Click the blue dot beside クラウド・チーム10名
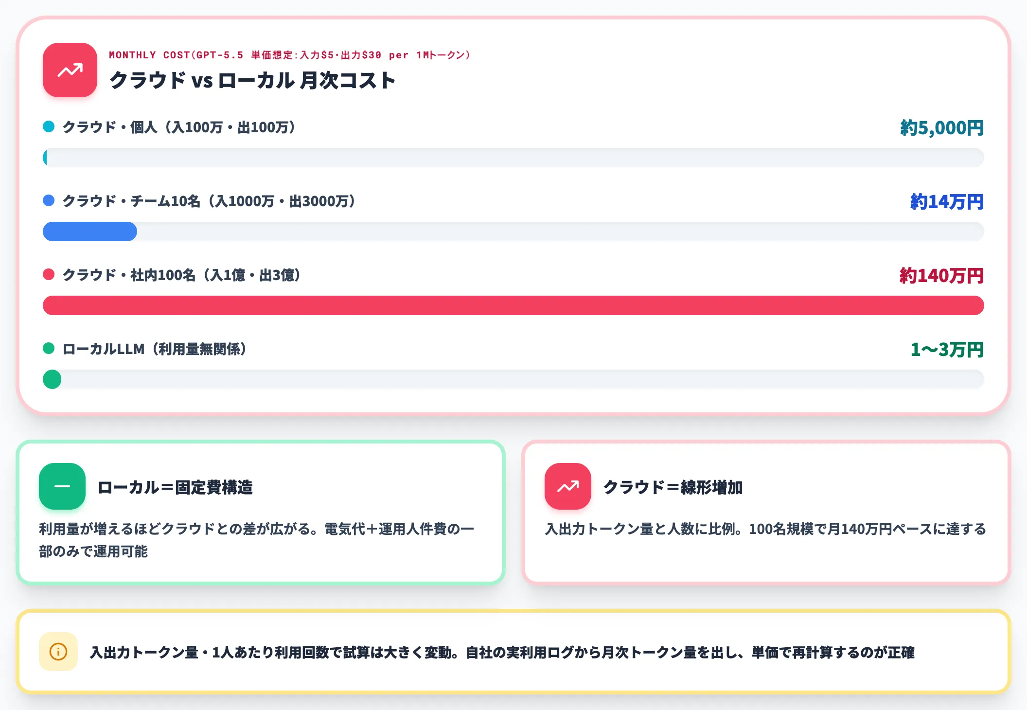 coord(49,201)
